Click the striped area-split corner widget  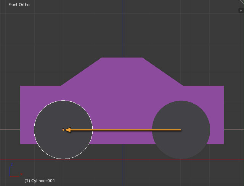click(241, 2)
